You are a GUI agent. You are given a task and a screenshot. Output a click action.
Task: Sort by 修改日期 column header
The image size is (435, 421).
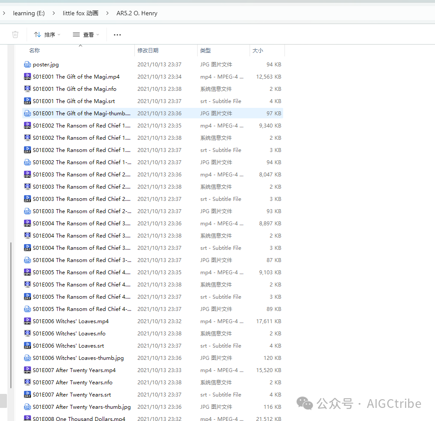click(x=148, y=51)
